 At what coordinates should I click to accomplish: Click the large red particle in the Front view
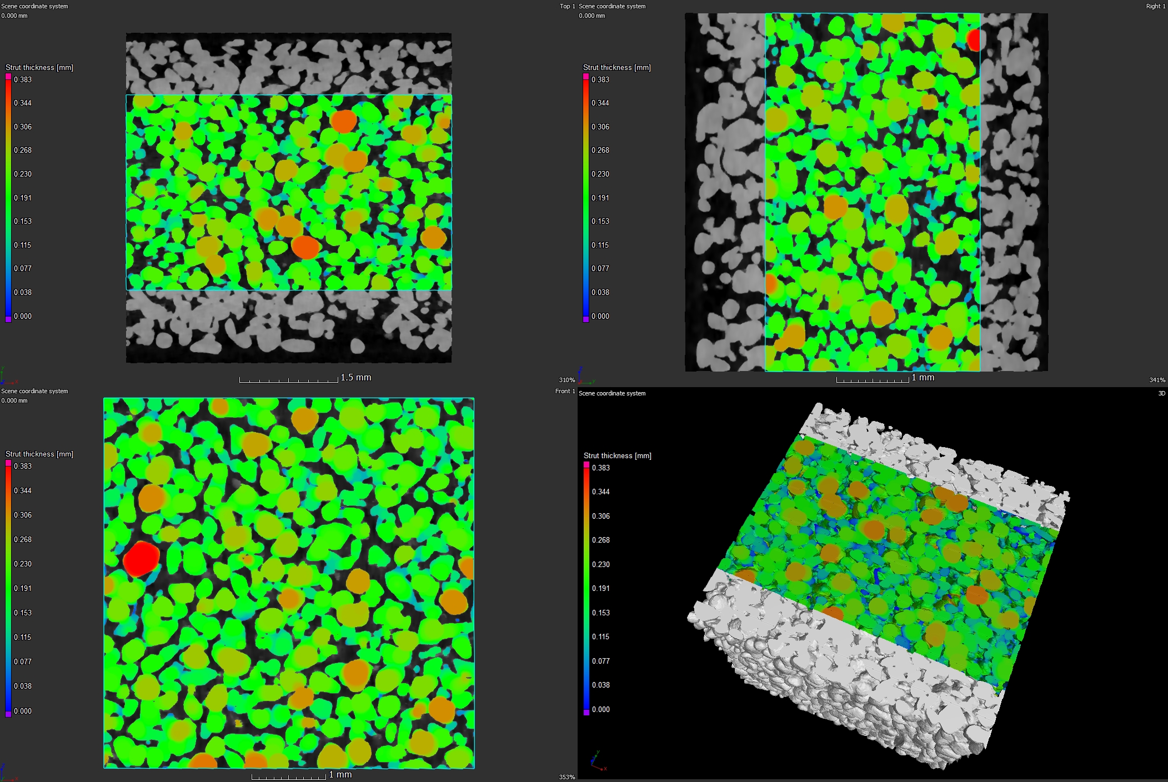point(141,558)
